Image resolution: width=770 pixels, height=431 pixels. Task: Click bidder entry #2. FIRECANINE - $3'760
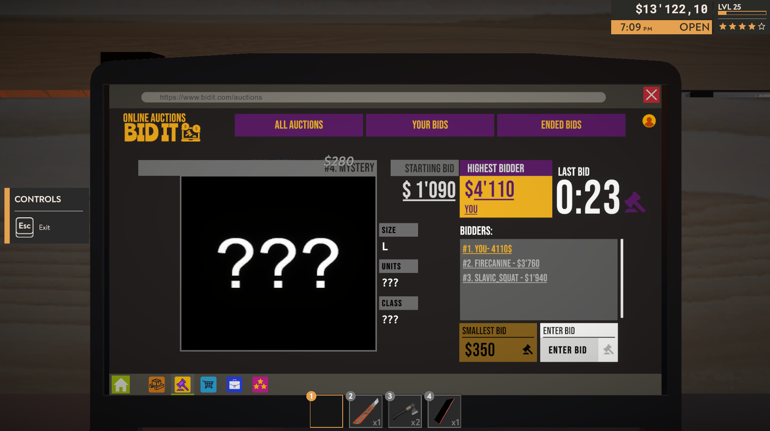pos(501,264)
